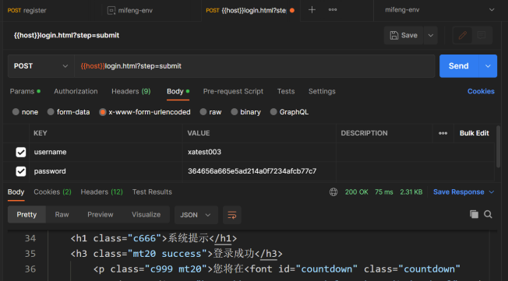508x281 pixels.
Task: Click Bulk Edit
Action: pyautogui.click(x=474, y=133)
